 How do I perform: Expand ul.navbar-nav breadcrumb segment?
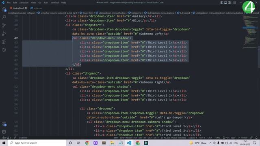[x=57, y=13]
